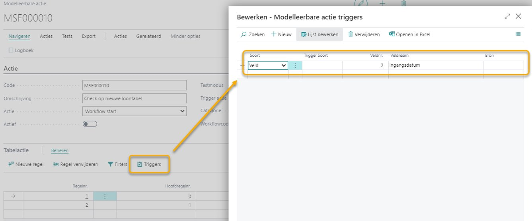Expand the dialog to full screen
The height and width of the screenshot is (221, 532).
pyautogui.click(x=507, y=16)
